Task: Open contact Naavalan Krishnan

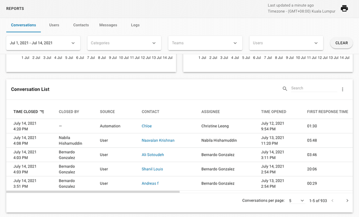Action: point(158,141)
